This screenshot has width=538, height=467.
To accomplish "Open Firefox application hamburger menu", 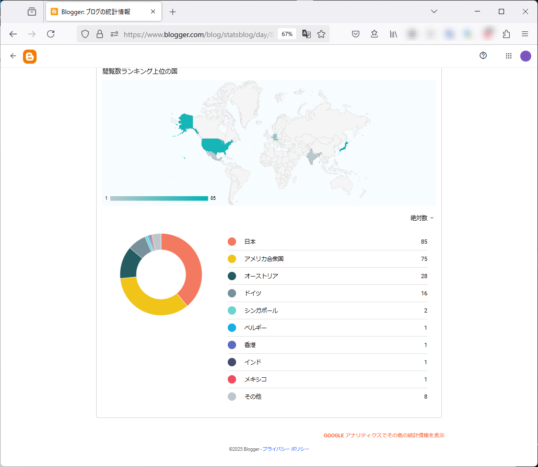I will click(524, 34).
